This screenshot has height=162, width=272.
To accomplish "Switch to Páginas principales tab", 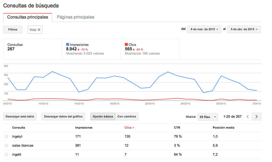I will click(76, 17).
